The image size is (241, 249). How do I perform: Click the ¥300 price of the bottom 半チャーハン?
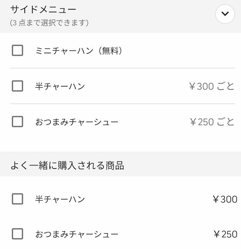(x=225, y=199)
